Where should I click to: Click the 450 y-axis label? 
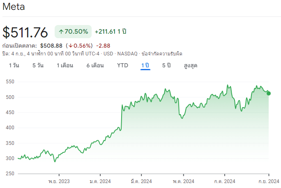pyautogui.click(x=10, y=112)
